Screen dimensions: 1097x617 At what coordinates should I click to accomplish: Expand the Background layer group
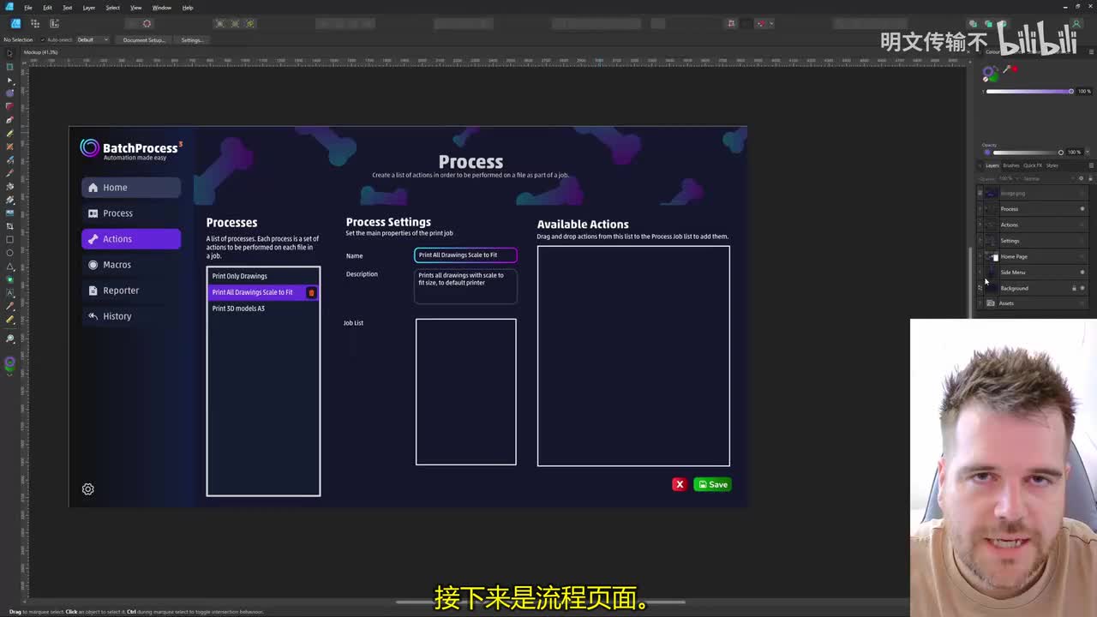980,288
